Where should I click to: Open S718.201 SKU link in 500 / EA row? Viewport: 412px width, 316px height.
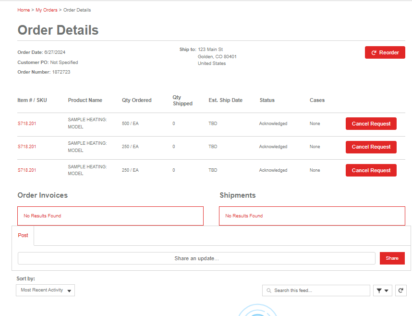coord(27,124)
